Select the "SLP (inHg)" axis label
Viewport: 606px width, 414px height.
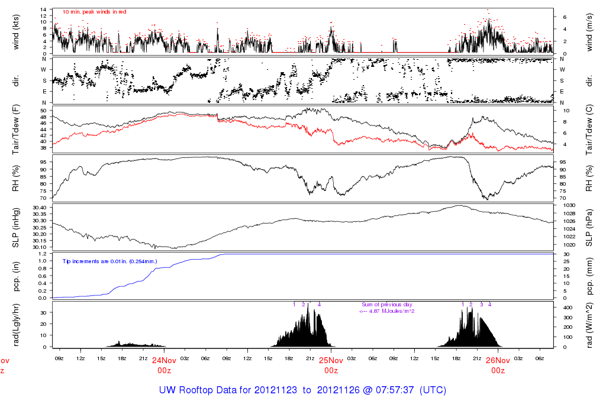(16, 228)
